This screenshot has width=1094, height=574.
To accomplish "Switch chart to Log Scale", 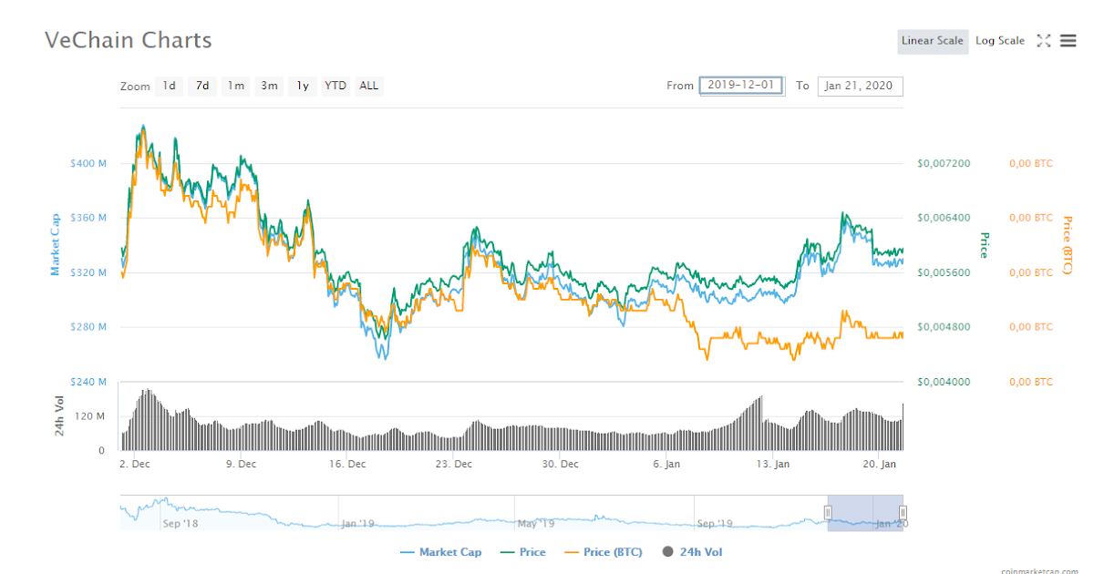I will [1000, 41].
